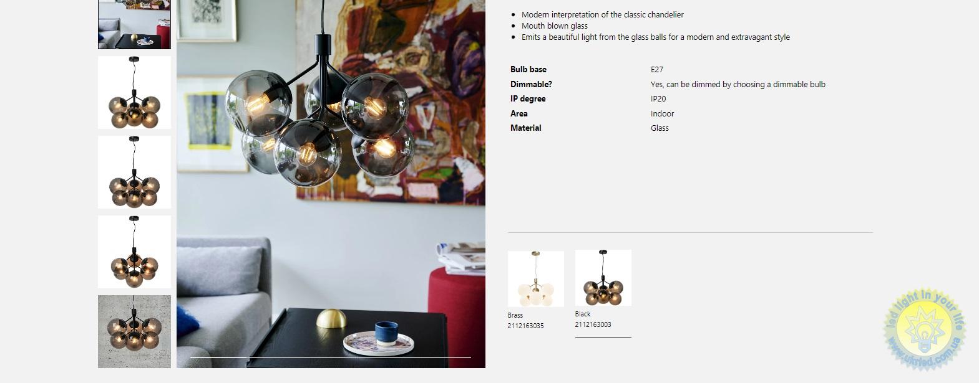Click the Bulb base specification label
This screenshot has height=383, width=979.
[x=528, y=70]
